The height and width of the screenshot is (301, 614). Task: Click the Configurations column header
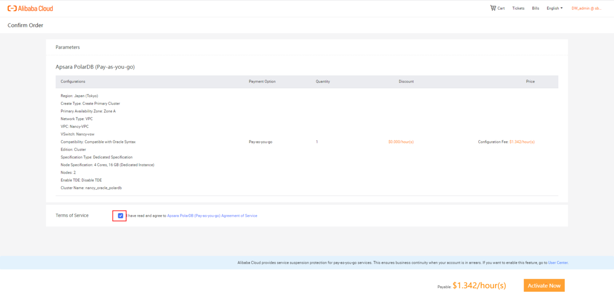pos(73,82)
